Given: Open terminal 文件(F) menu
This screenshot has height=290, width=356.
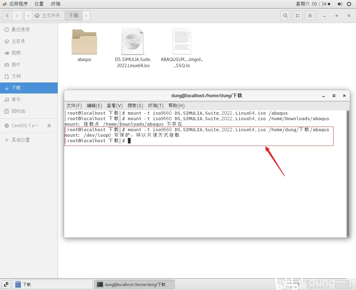Looking at the screenshot, I should coord(74,106).
